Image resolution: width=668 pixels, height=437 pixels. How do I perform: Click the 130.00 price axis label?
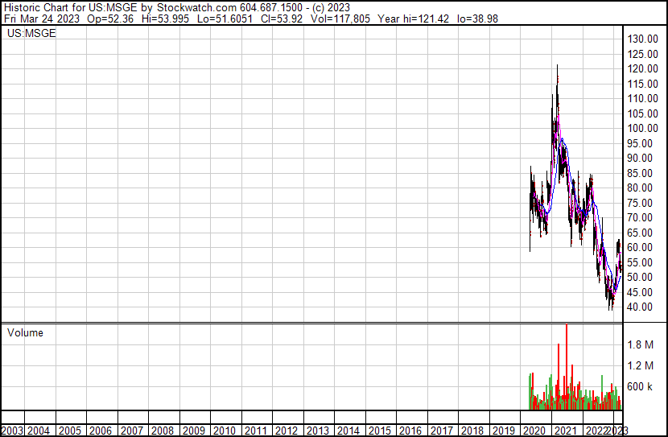pos(644,39)
